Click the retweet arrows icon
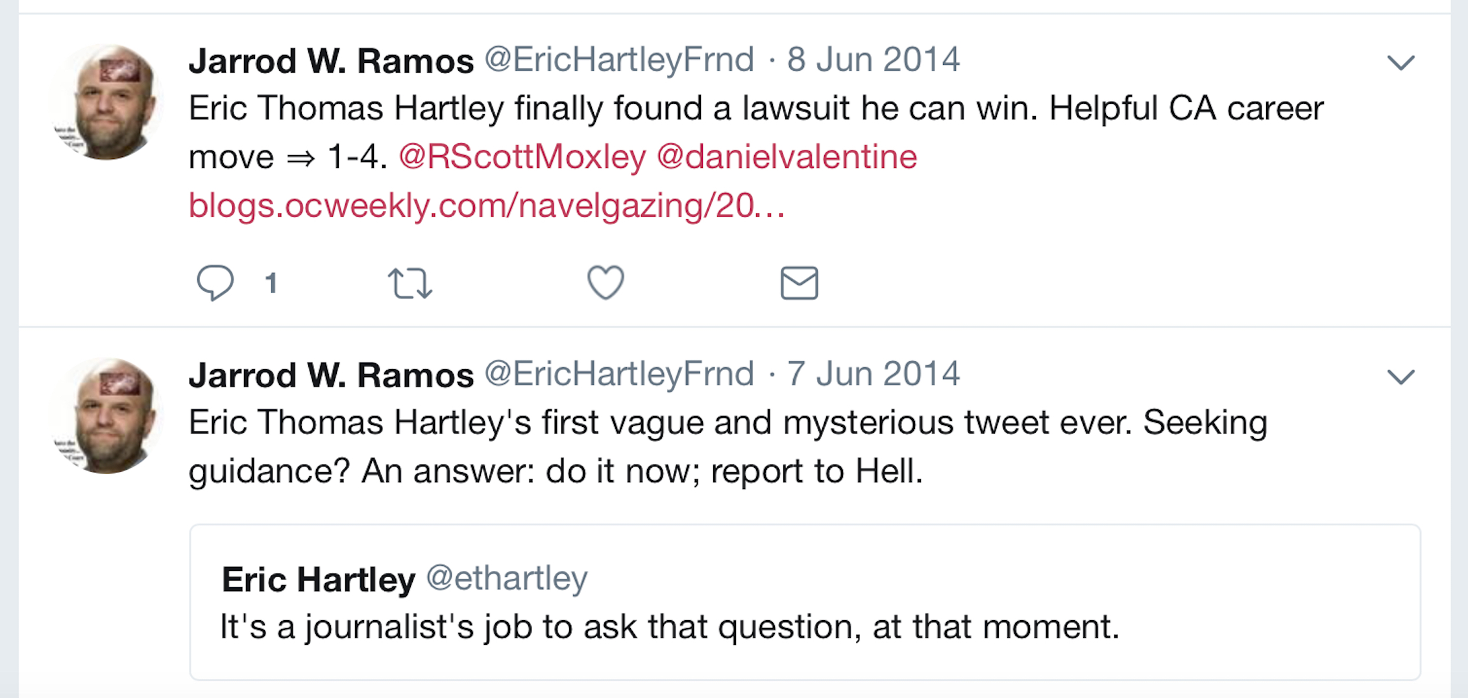This screenshot has height=698, width=1468. coord(410,283)
